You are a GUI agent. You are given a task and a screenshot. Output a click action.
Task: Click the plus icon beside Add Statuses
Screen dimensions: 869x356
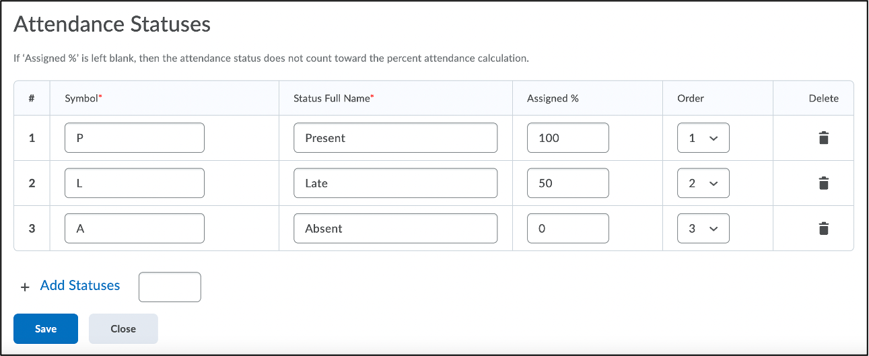coord(26,287)
